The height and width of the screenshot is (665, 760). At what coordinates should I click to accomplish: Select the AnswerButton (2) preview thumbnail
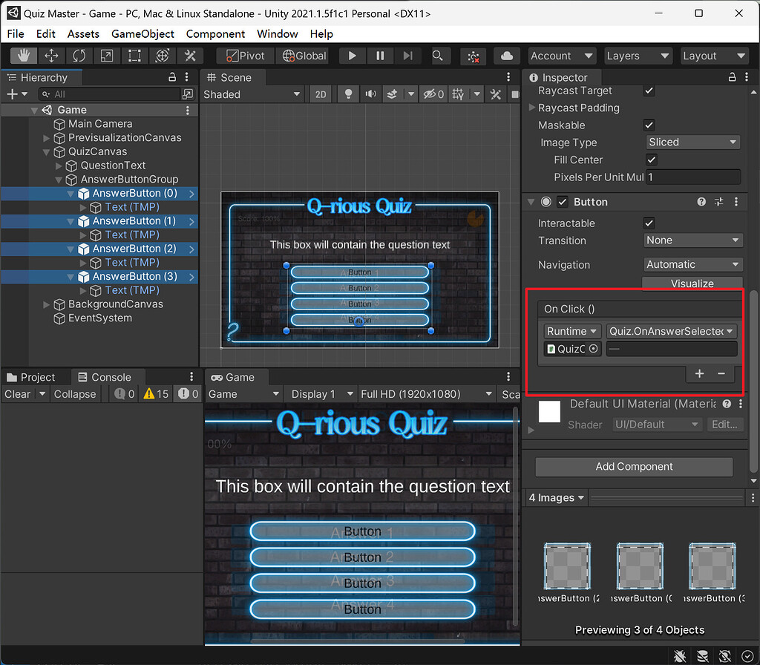click(x=567, y=566)
